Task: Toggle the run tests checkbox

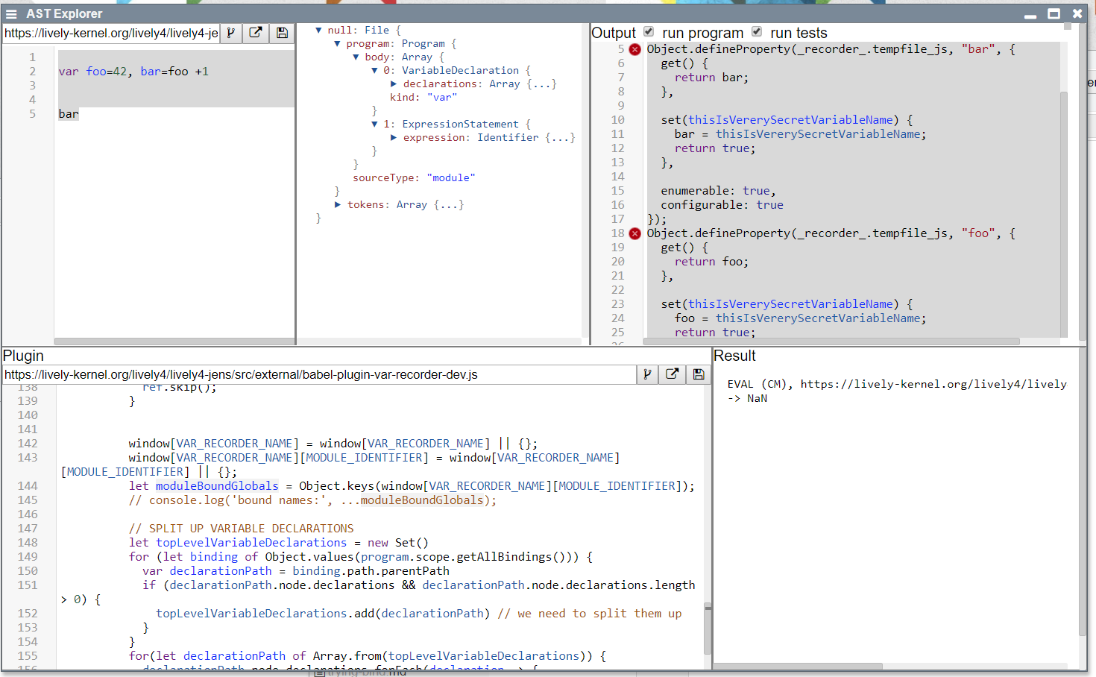Action: 757,31
